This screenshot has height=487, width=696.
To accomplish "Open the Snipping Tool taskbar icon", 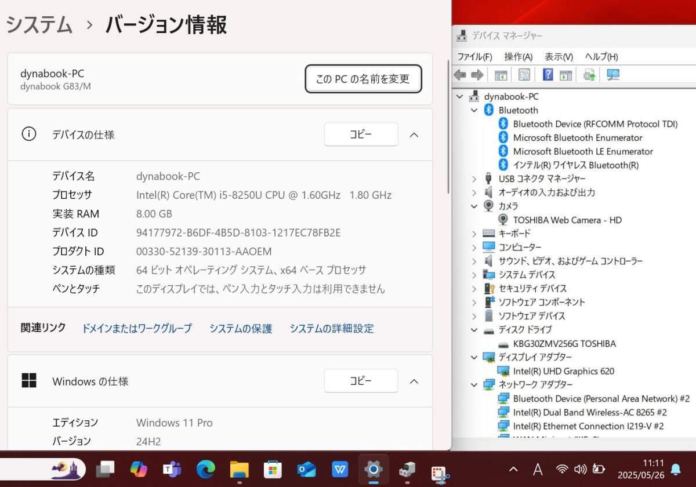I will click(441, 470).
